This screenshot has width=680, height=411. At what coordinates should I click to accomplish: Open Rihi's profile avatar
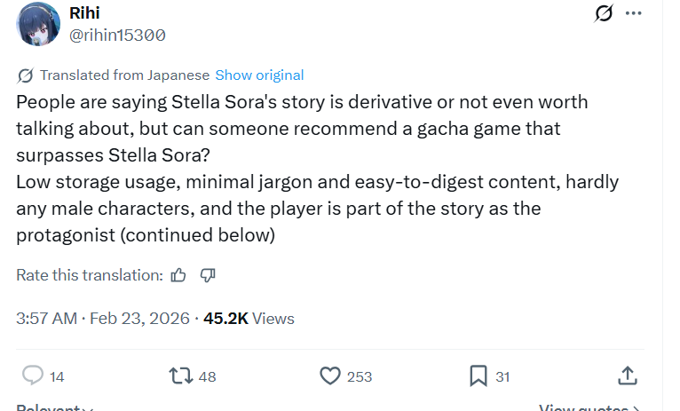coord(38,24)
